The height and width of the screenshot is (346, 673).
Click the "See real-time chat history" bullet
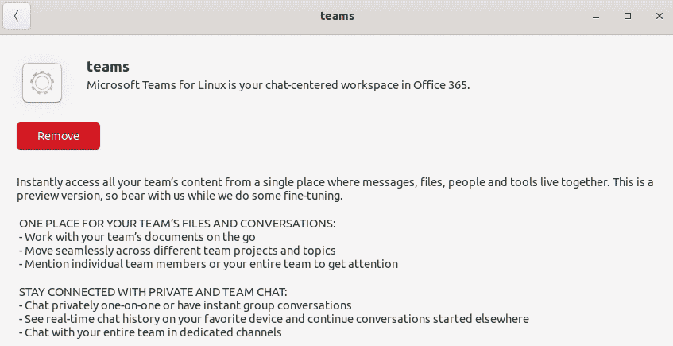(x=273, y=319)
